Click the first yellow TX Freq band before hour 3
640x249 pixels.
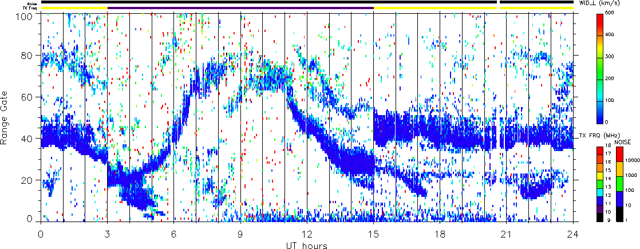[x=74, y=7]
